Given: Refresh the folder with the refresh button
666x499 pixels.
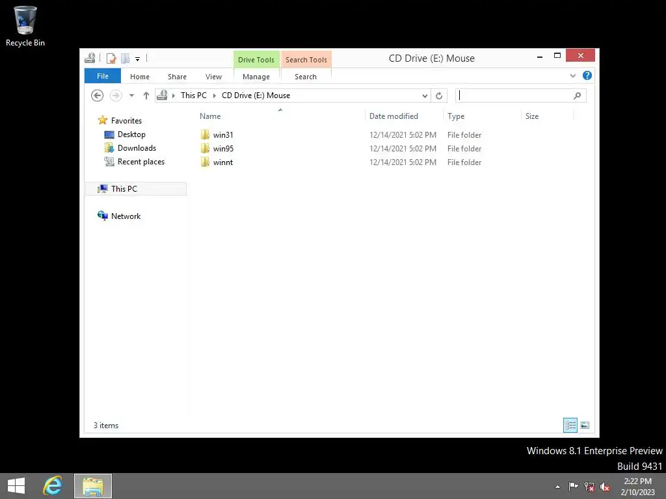Looking at the screenshot, I should coord(439,96).
